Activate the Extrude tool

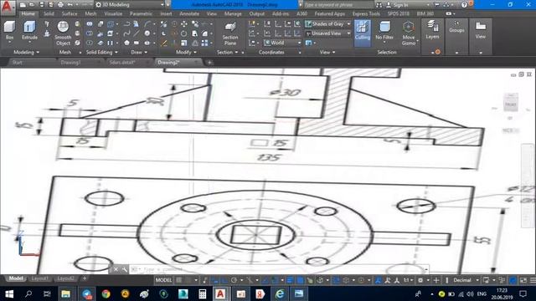[x=29, y=30]
